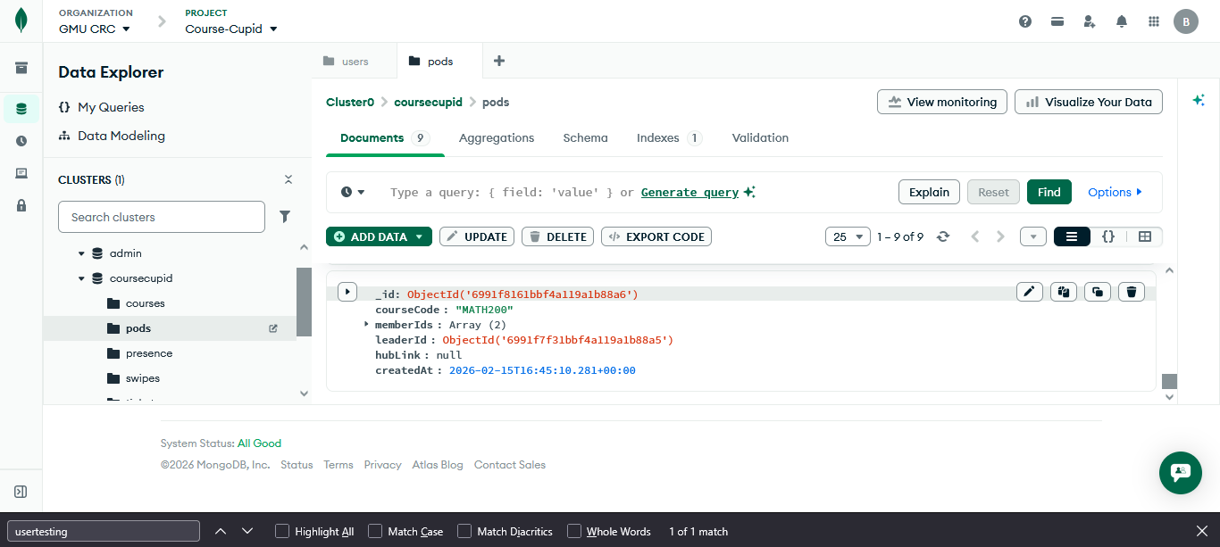Click the filter funnel icon beside Search clusters

(x=285, y=217)
